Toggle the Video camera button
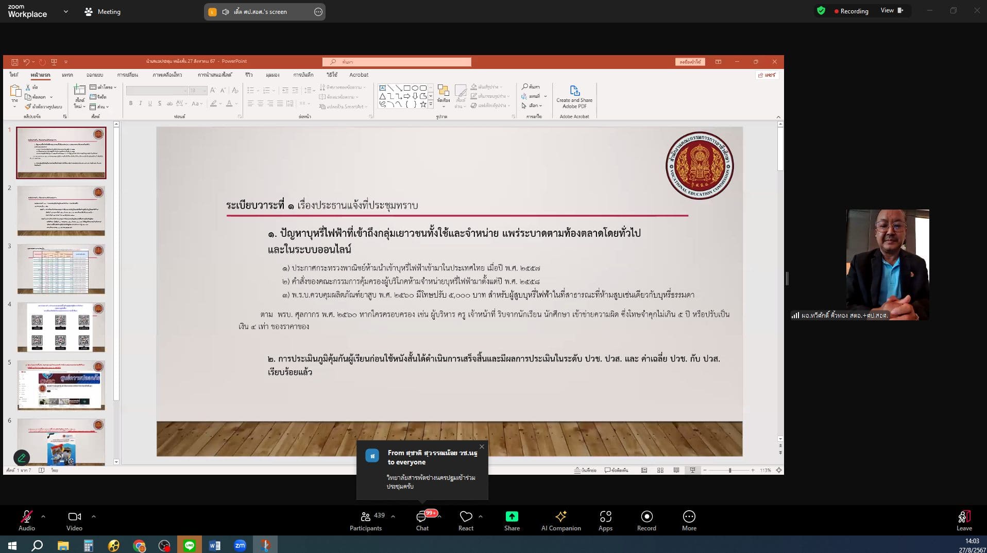Screen dimensions: 987x553 coord(74,517)
